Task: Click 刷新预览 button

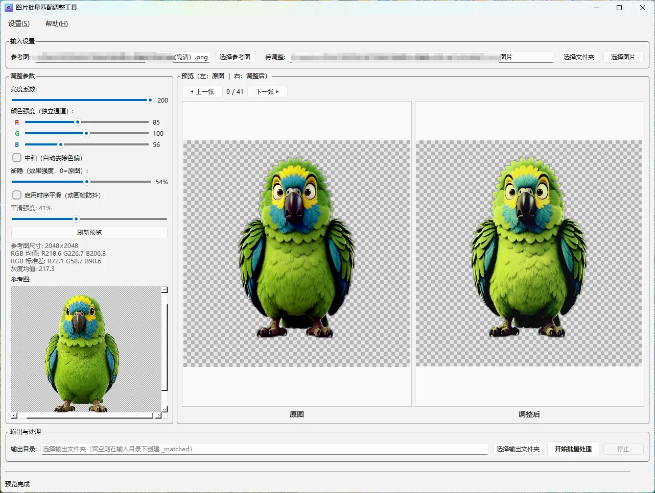Action: (x=89, y=232)
